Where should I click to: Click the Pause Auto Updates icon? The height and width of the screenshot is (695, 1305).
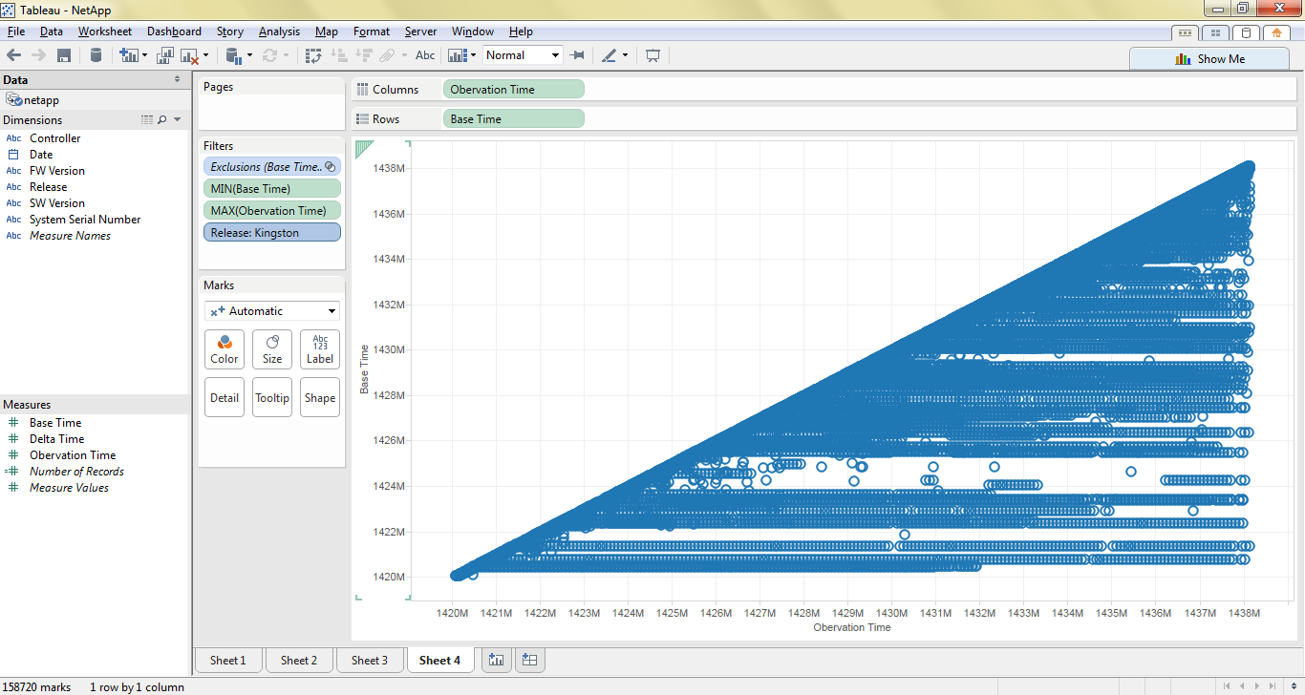point(234,55)
